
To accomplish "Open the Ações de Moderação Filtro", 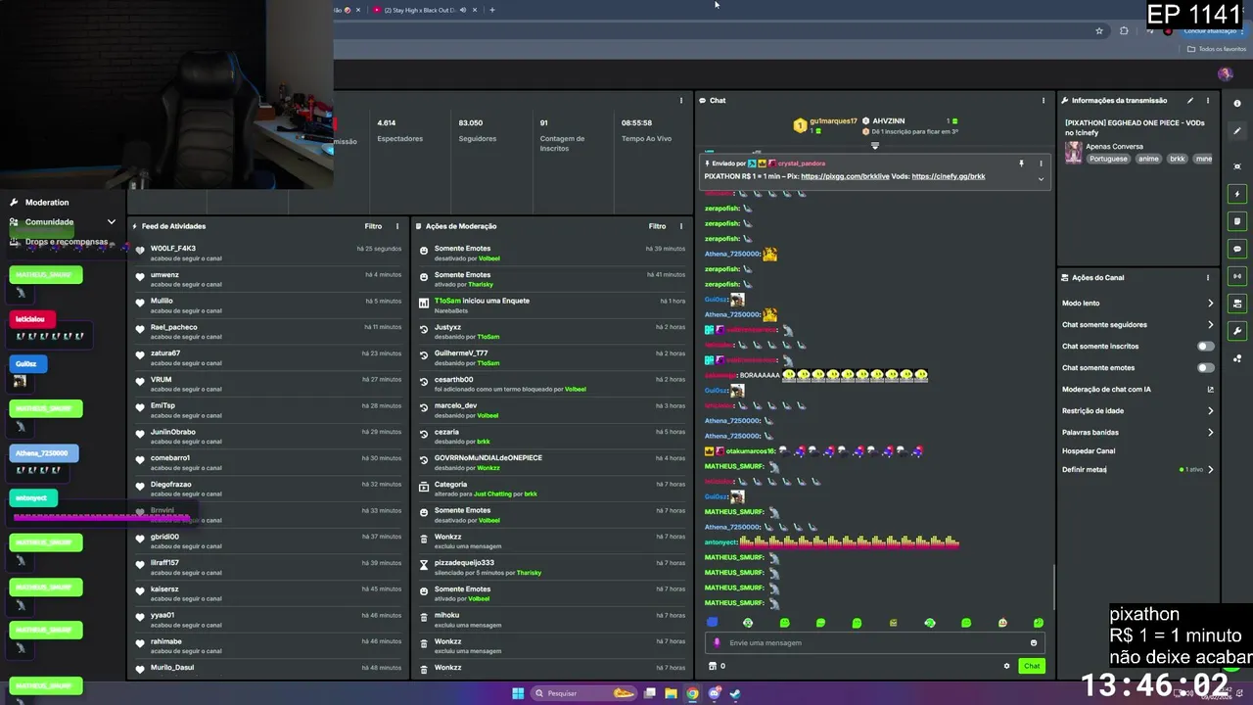I will [657, 226].
